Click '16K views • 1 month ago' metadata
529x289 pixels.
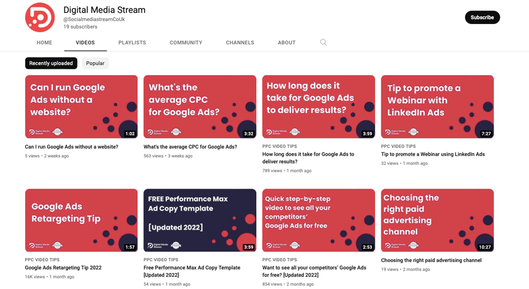pyautogui.click(x=49, y=277)
